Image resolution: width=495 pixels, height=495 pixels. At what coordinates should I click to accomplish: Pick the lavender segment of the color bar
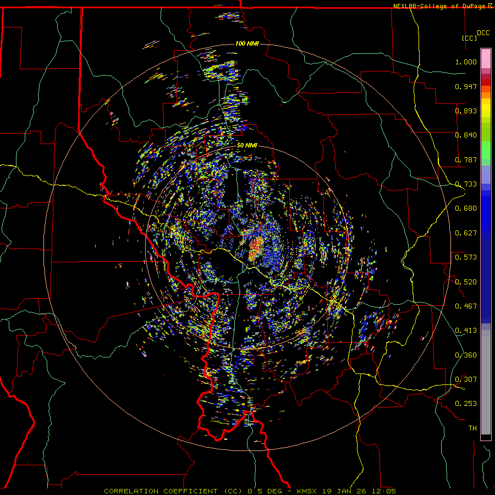[486, 174]
